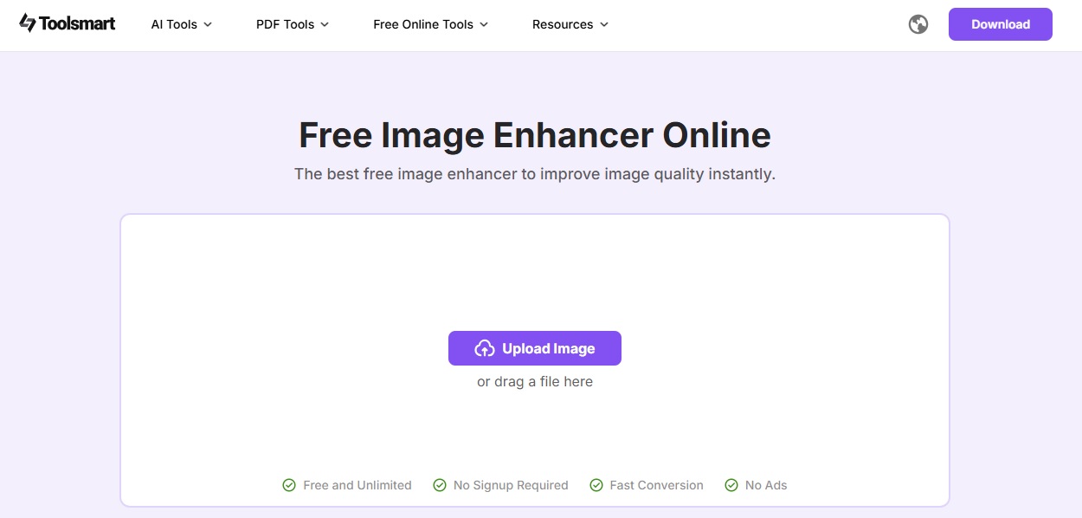Open the AI Tools menu
This screenshot has height=518, width=1082.
tap(182, 24)
